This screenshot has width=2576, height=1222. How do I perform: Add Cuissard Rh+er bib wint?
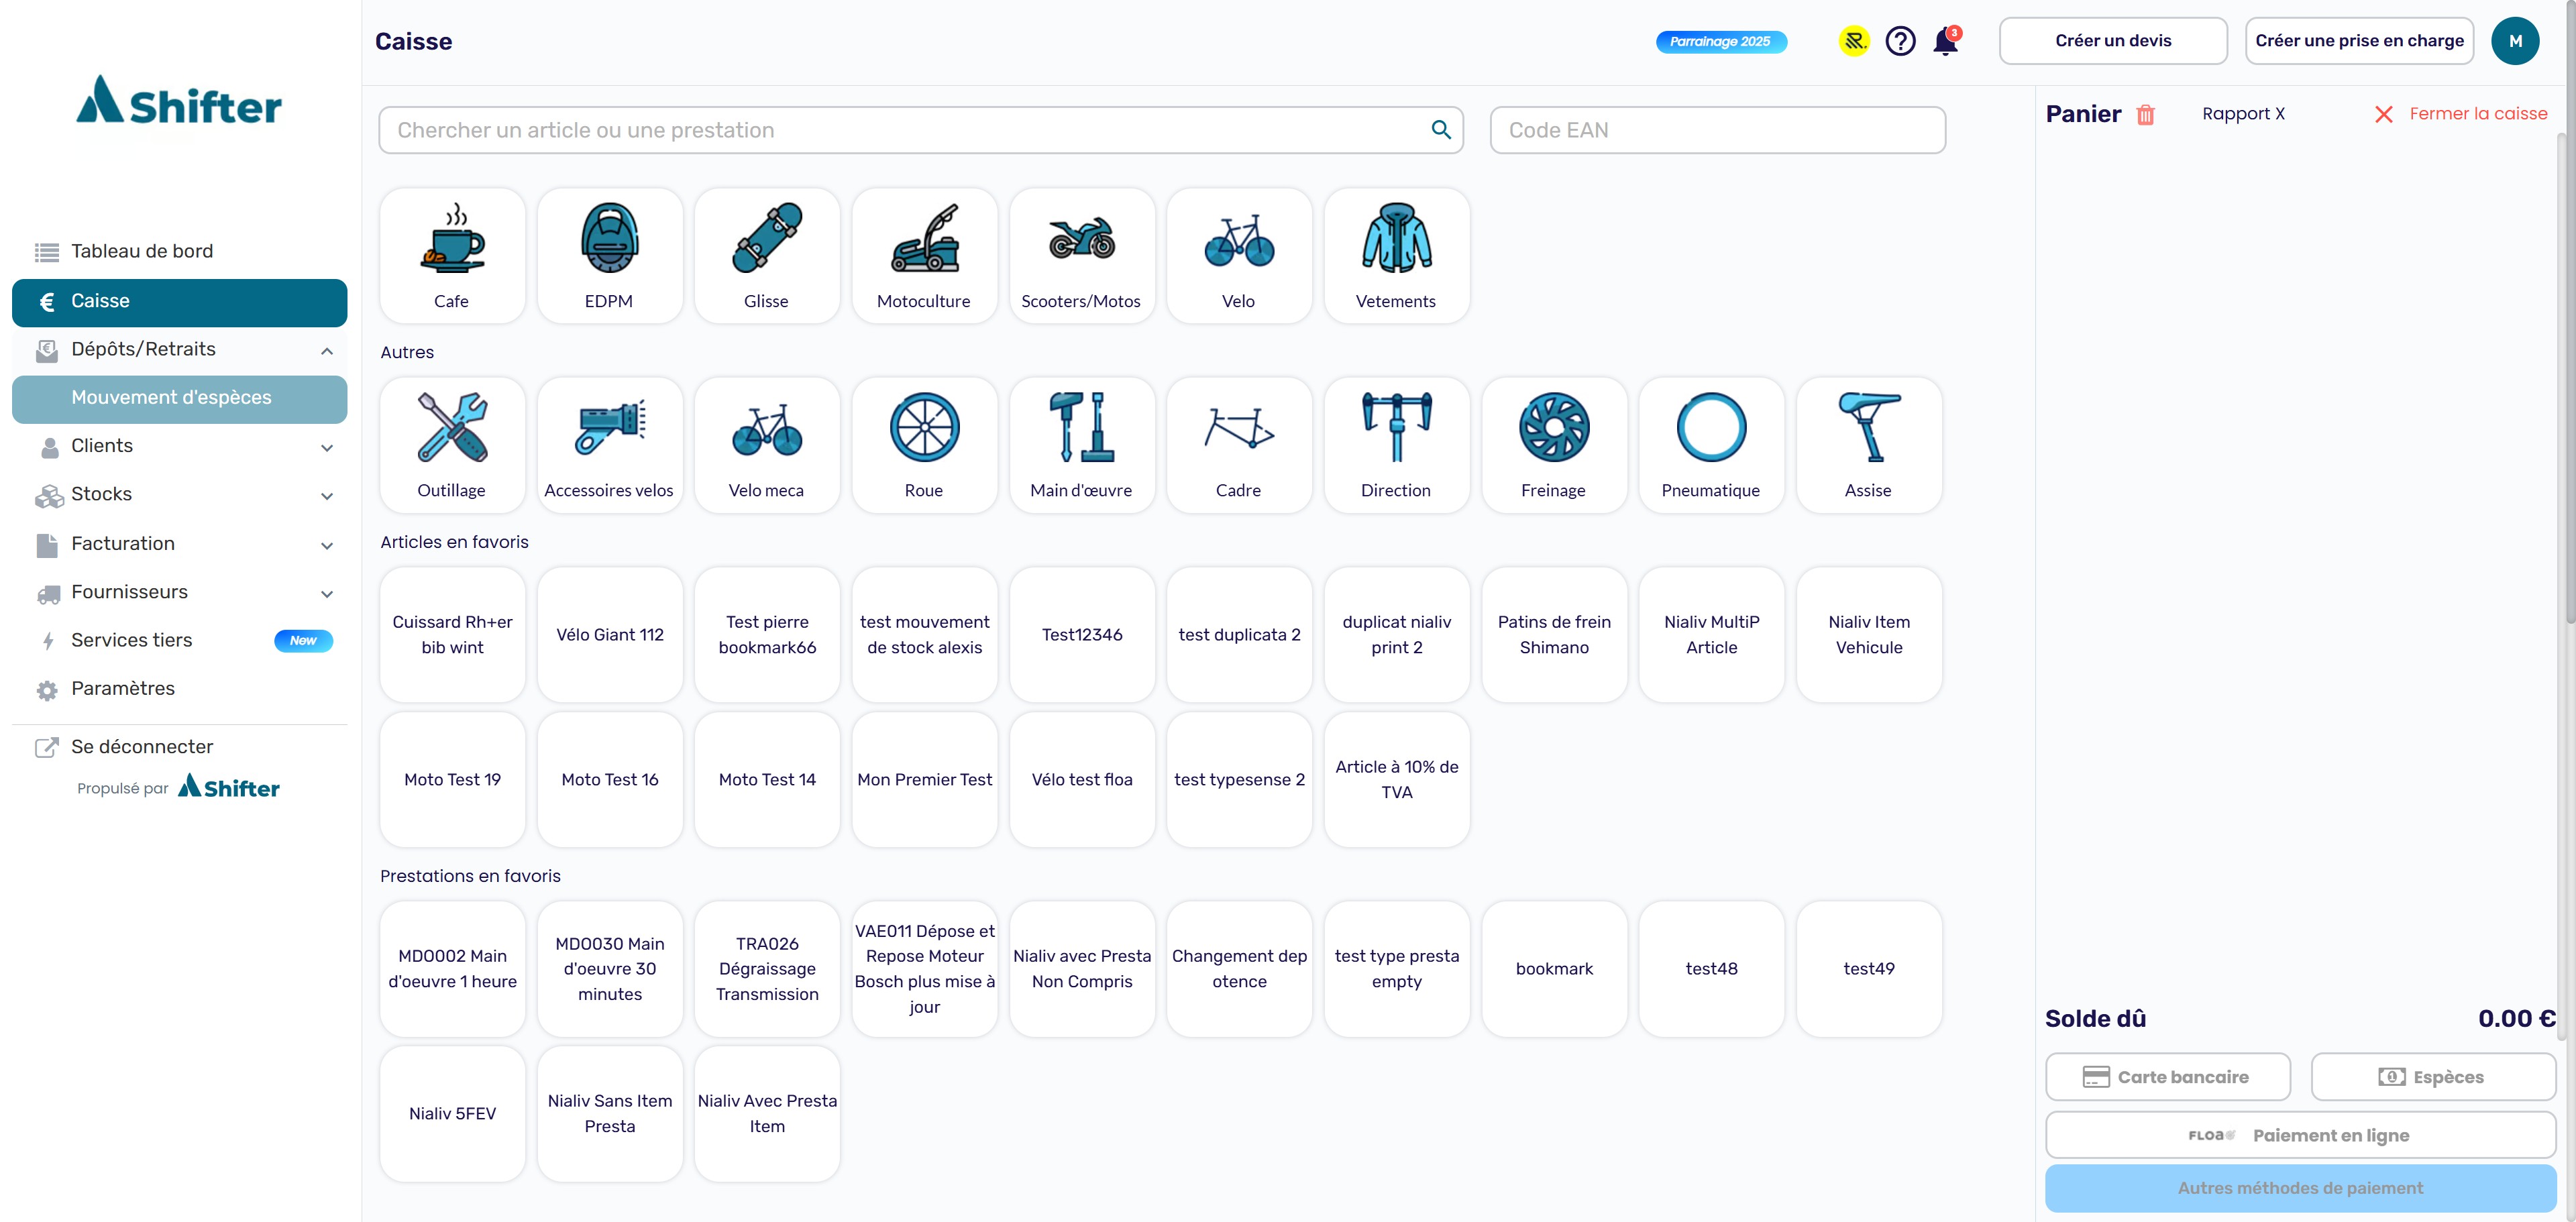452,635
